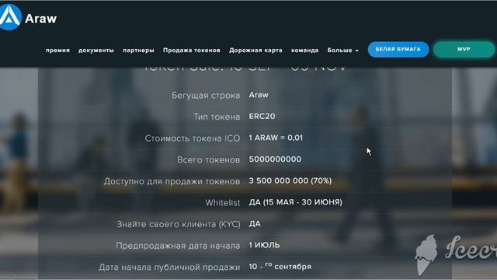497x280 pixels.
Task: Select the Araw ticker value
Action: coord(259,95)
